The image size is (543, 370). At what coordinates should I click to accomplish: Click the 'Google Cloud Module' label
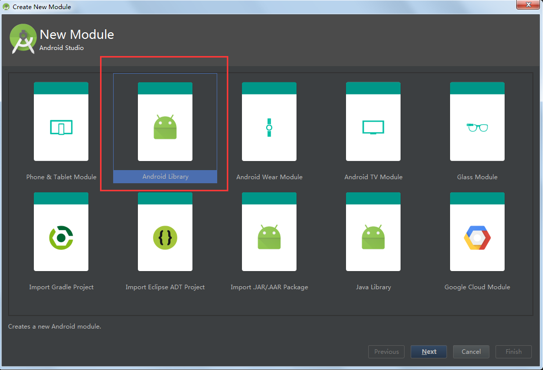tap(477, 287)
